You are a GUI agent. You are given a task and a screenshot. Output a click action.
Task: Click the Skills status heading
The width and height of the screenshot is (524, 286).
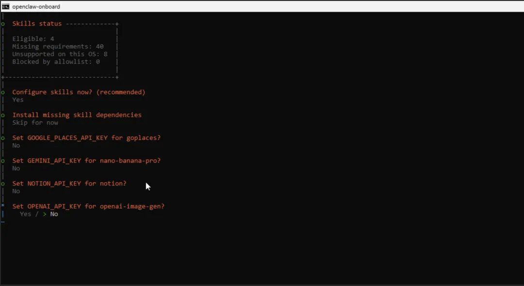click(37, 24)
